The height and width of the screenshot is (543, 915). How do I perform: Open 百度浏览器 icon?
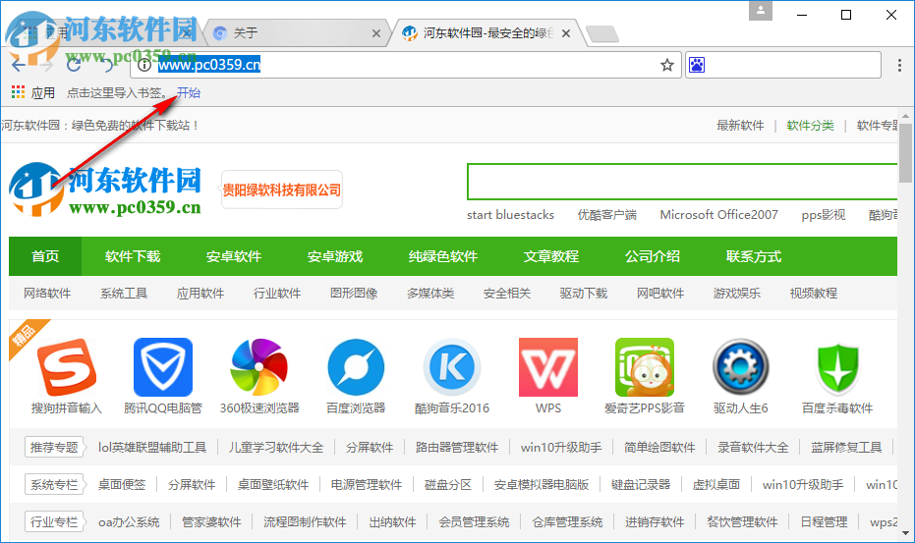[356, 367]
